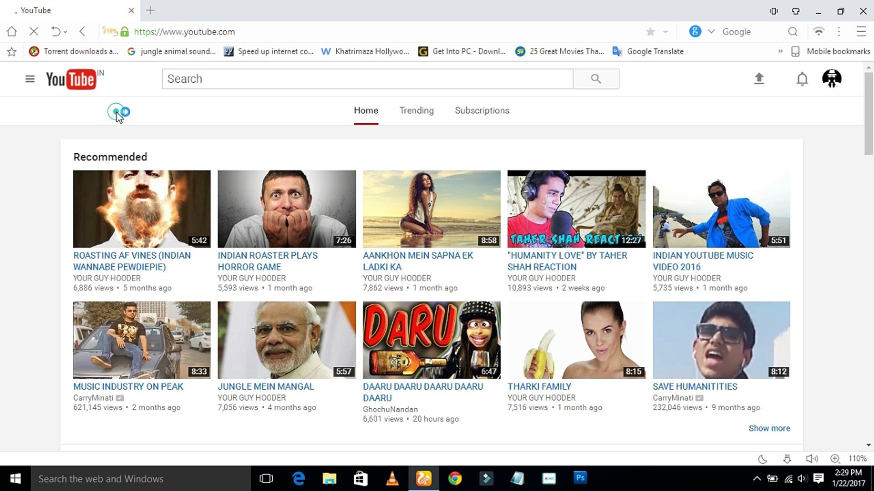The width and height of the screenshot is (874, 491).
Task: Click the YouTube search magnifier icon
Action: coord(596,79)
